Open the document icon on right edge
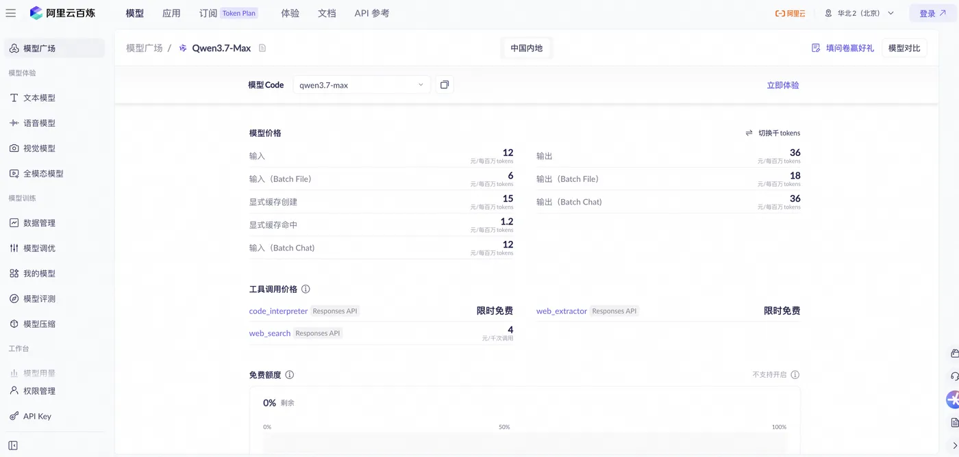The height and width of the screenshot is (457, 959). 955,423
